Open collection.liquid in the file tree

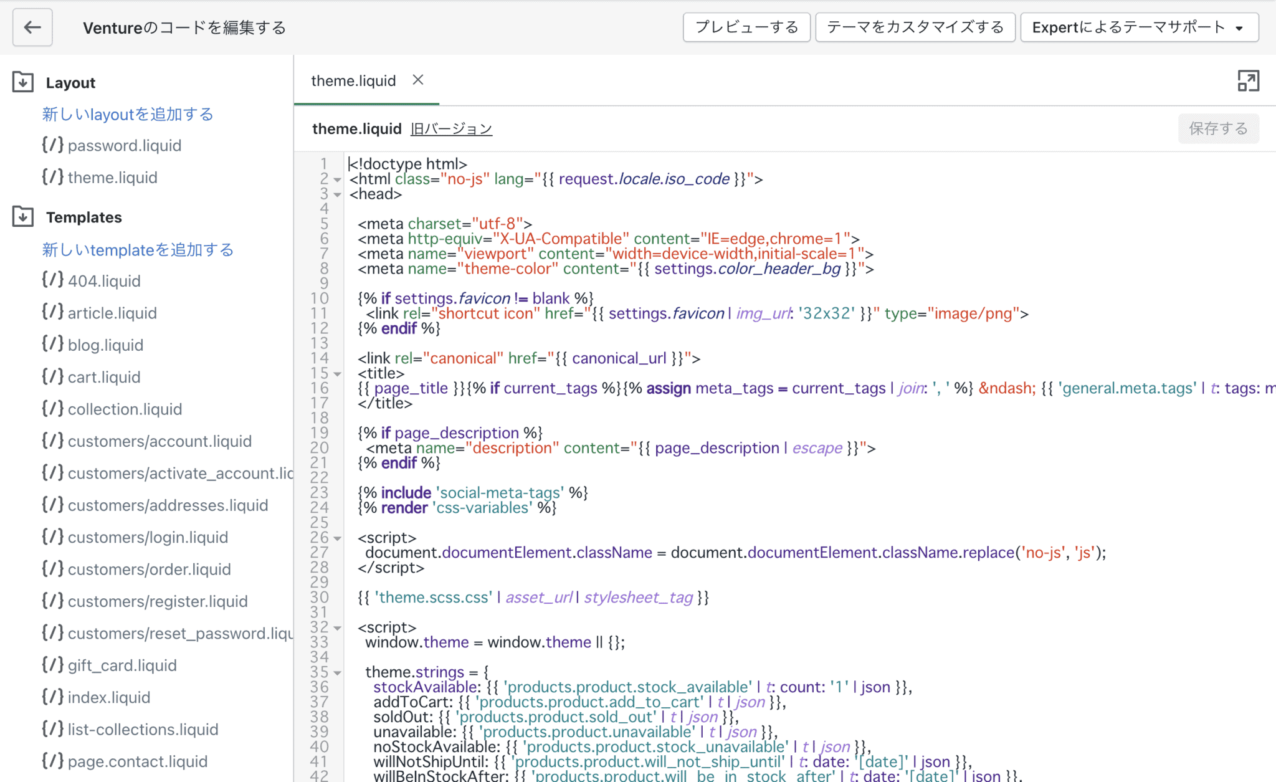coord(125,409)
